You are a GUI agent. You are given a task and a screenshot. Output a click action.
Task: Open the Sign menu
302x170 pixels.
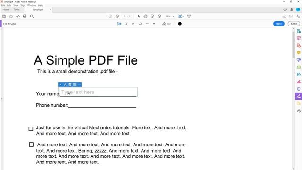(x=23, y=5)
